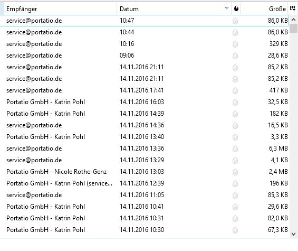Click the Datum sort direction arrow

tap(227, 8)
